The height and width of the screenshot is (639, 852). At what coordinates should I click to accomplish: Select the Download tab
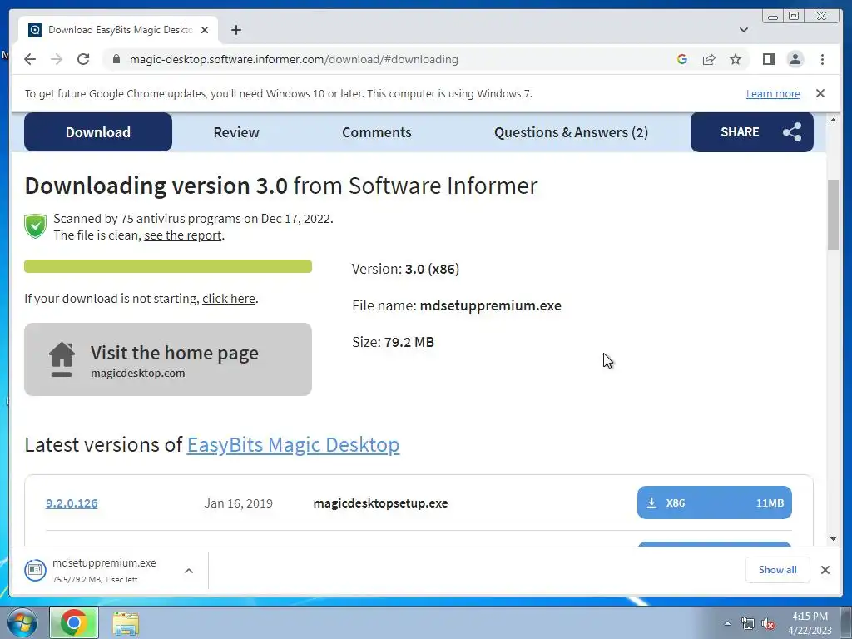click(98, 132)
